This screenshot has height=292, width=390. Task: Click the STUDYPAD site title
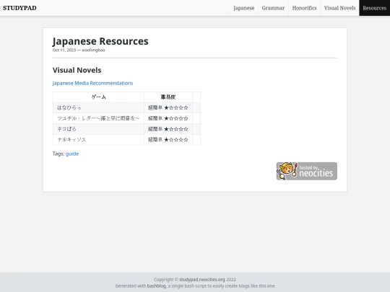19,8
